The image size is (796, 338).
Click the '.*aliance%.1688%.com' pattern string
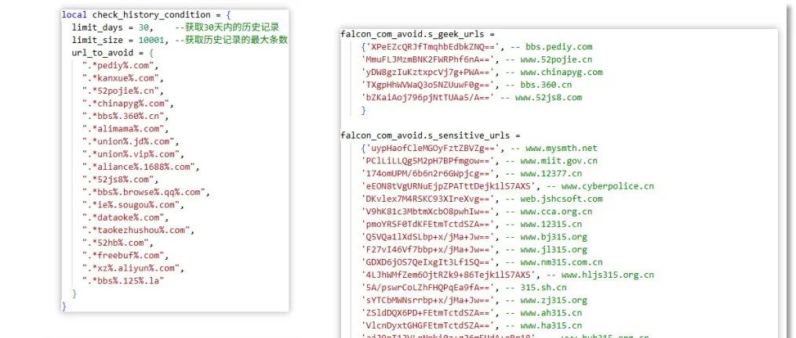(140, 167)
